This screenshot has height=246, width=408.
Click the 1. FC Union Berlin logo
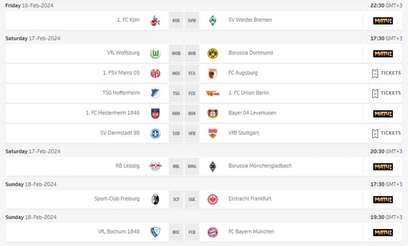point(213,93)
